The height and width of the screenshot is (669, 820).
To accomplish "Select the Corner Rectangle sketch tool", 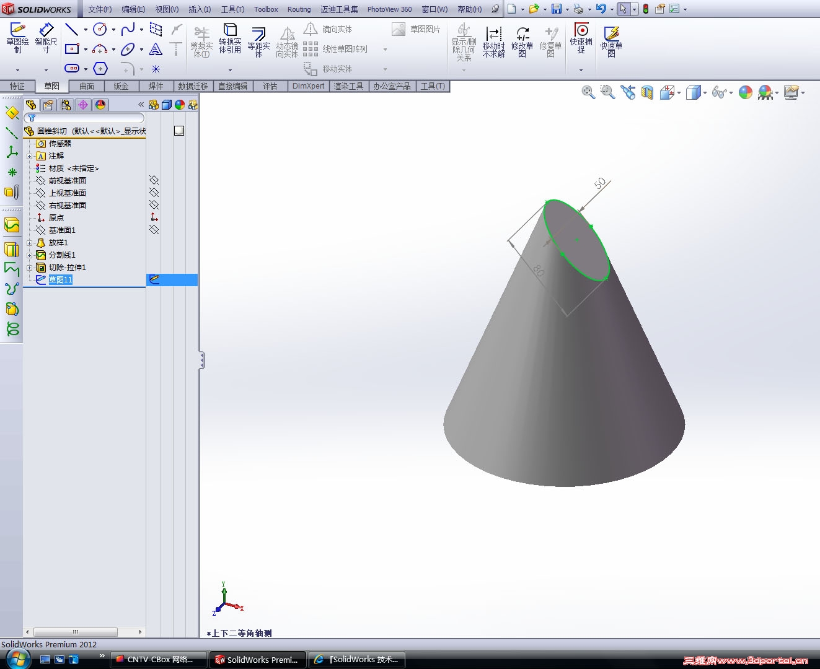I will point(72,49).
